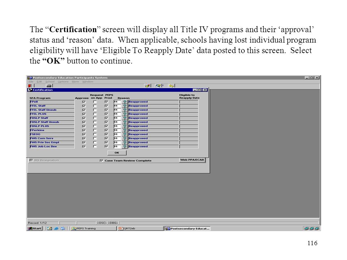
Task: Toggle Approve checkbox for FDSLP Staff
Action: (84, 118)
